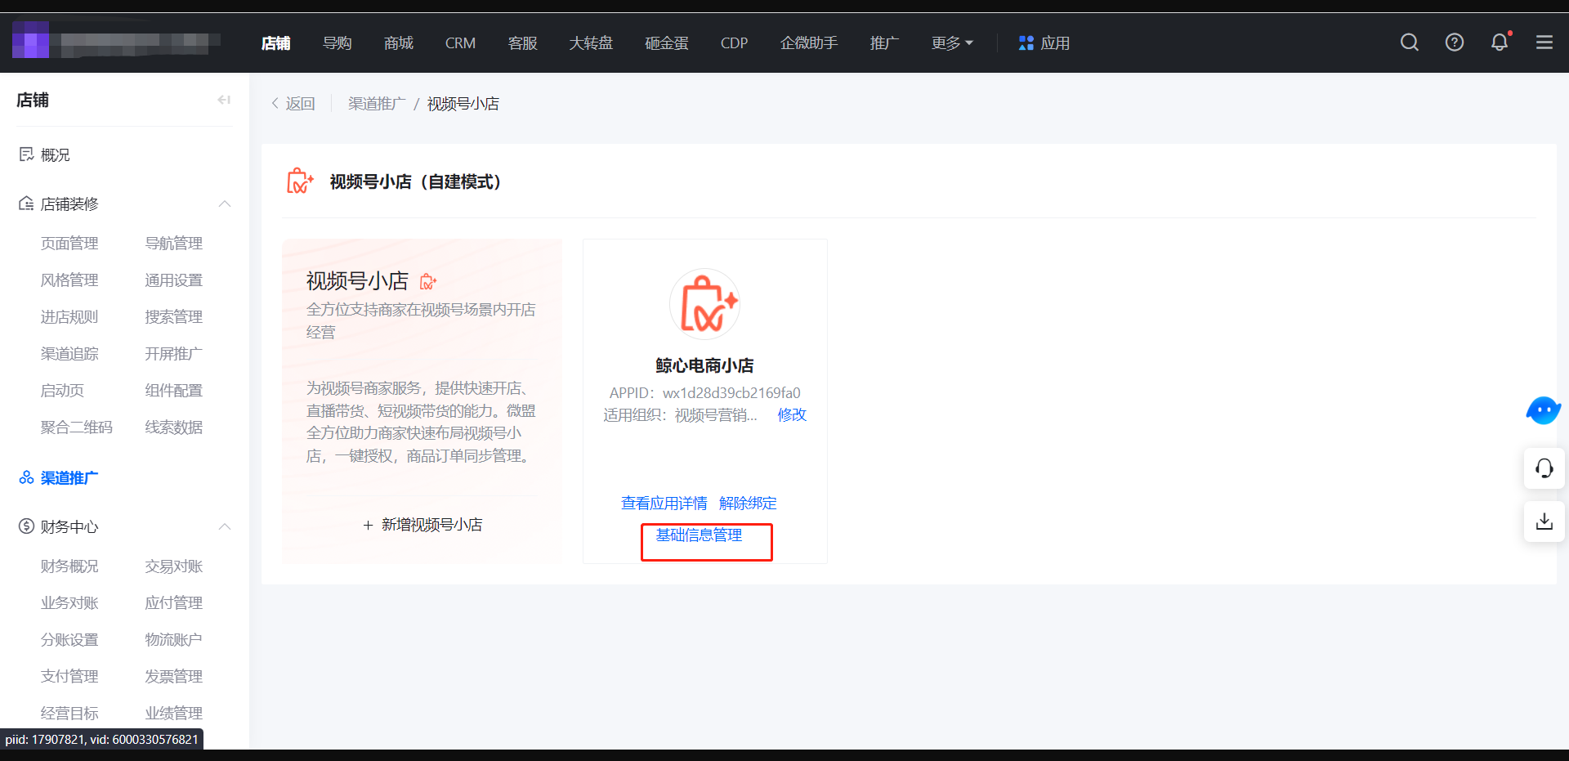This screenshot has height=761, width=1569.
Task: Click the 概况 overview icon
Action: 26,154
